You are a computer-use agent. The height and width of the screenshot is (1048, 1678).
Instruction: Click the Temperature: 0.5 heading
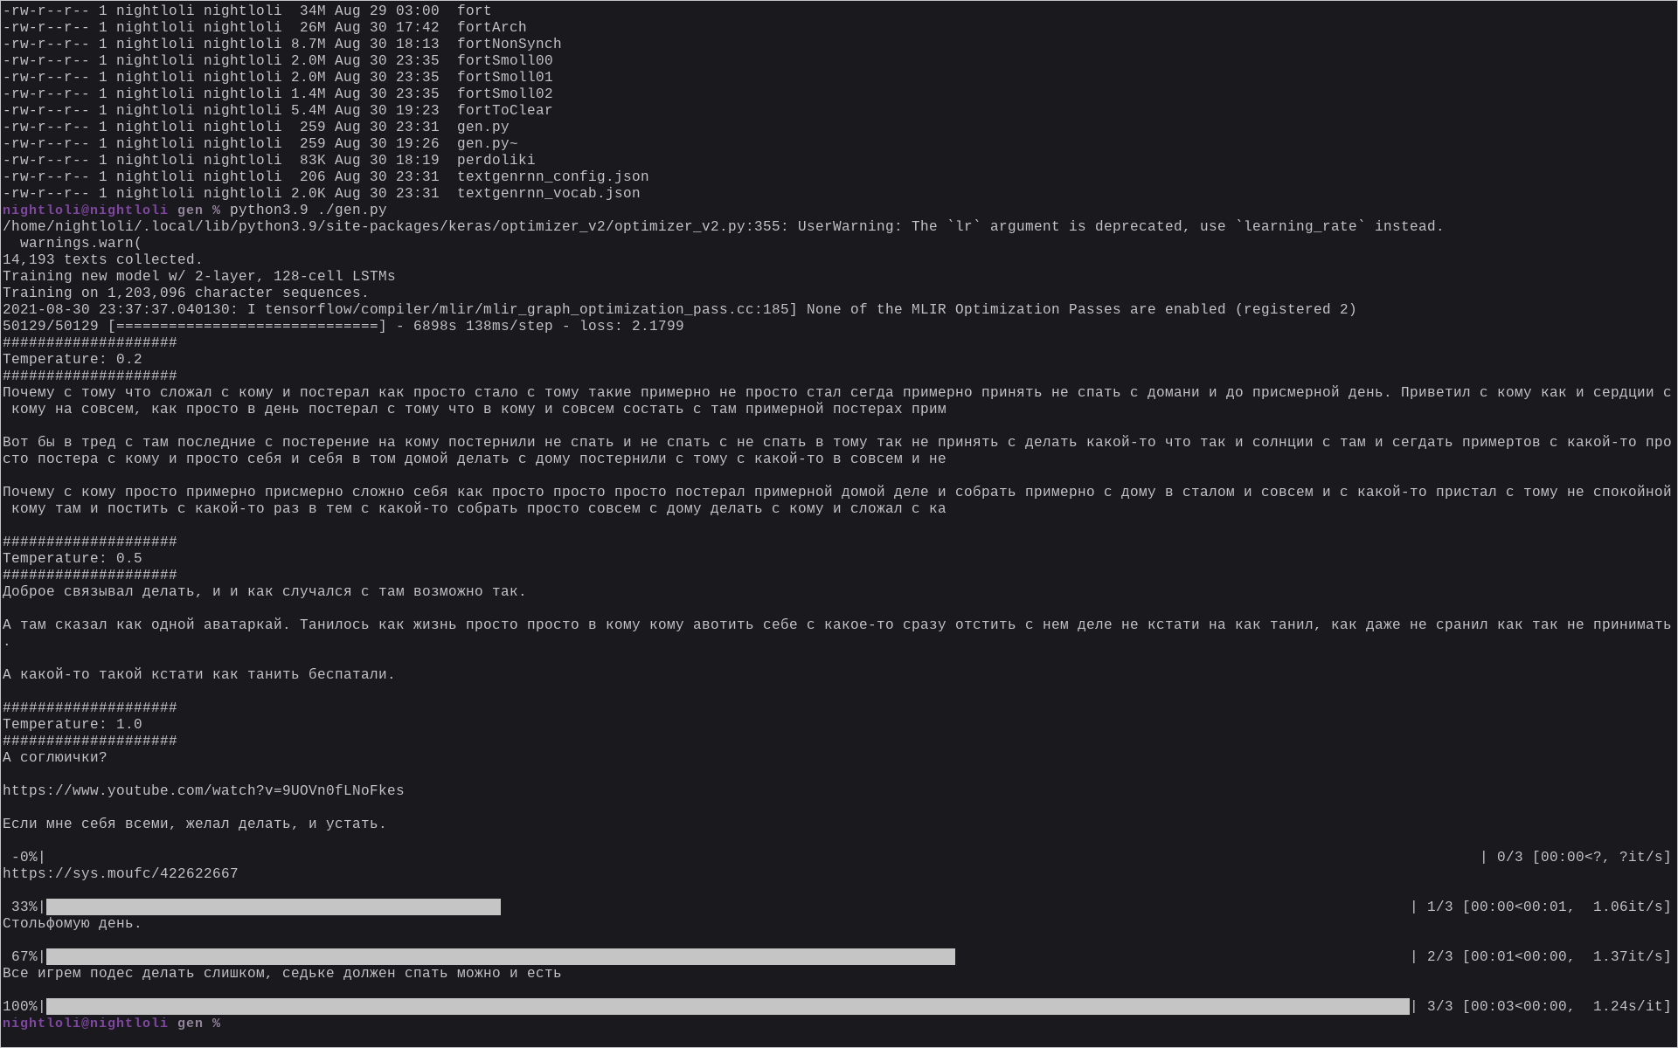(72, 558)
